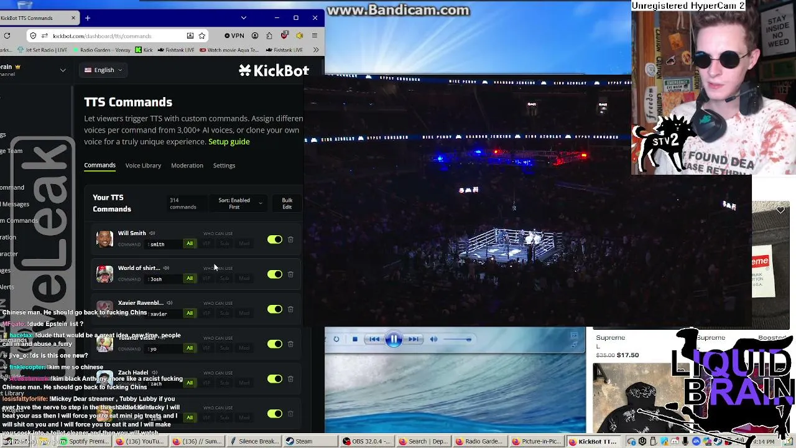Switch to the Settings tab
Image resolution: width=796 pixels, height=448 pixels.
point(224,166)
